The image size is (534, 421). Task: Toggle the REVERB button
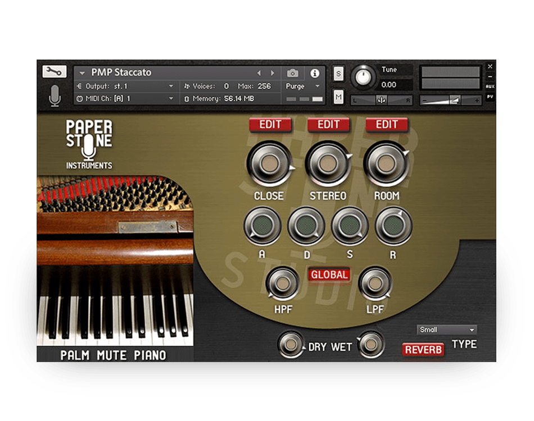[x=423, y=349]
